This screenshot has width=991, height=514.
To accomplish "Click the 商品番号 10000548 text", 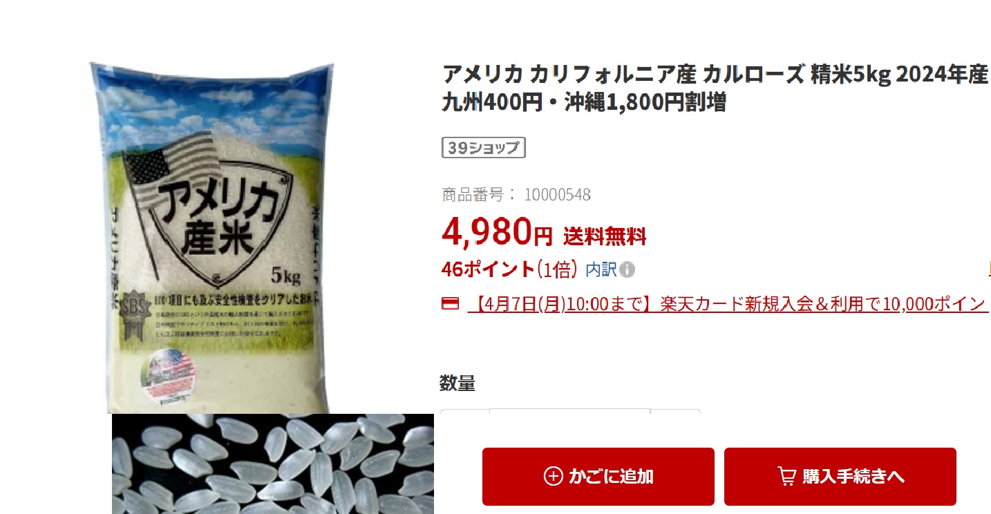I will 516,195.
